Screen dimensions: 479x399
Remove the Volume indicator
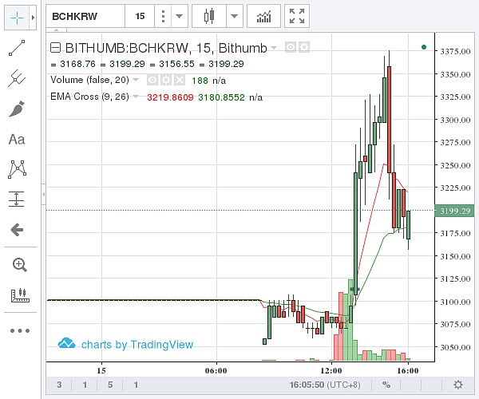coord(180,80)
